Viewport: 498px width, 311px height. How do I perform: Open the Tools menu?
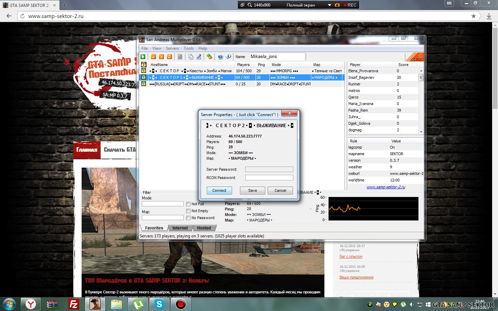188,48
